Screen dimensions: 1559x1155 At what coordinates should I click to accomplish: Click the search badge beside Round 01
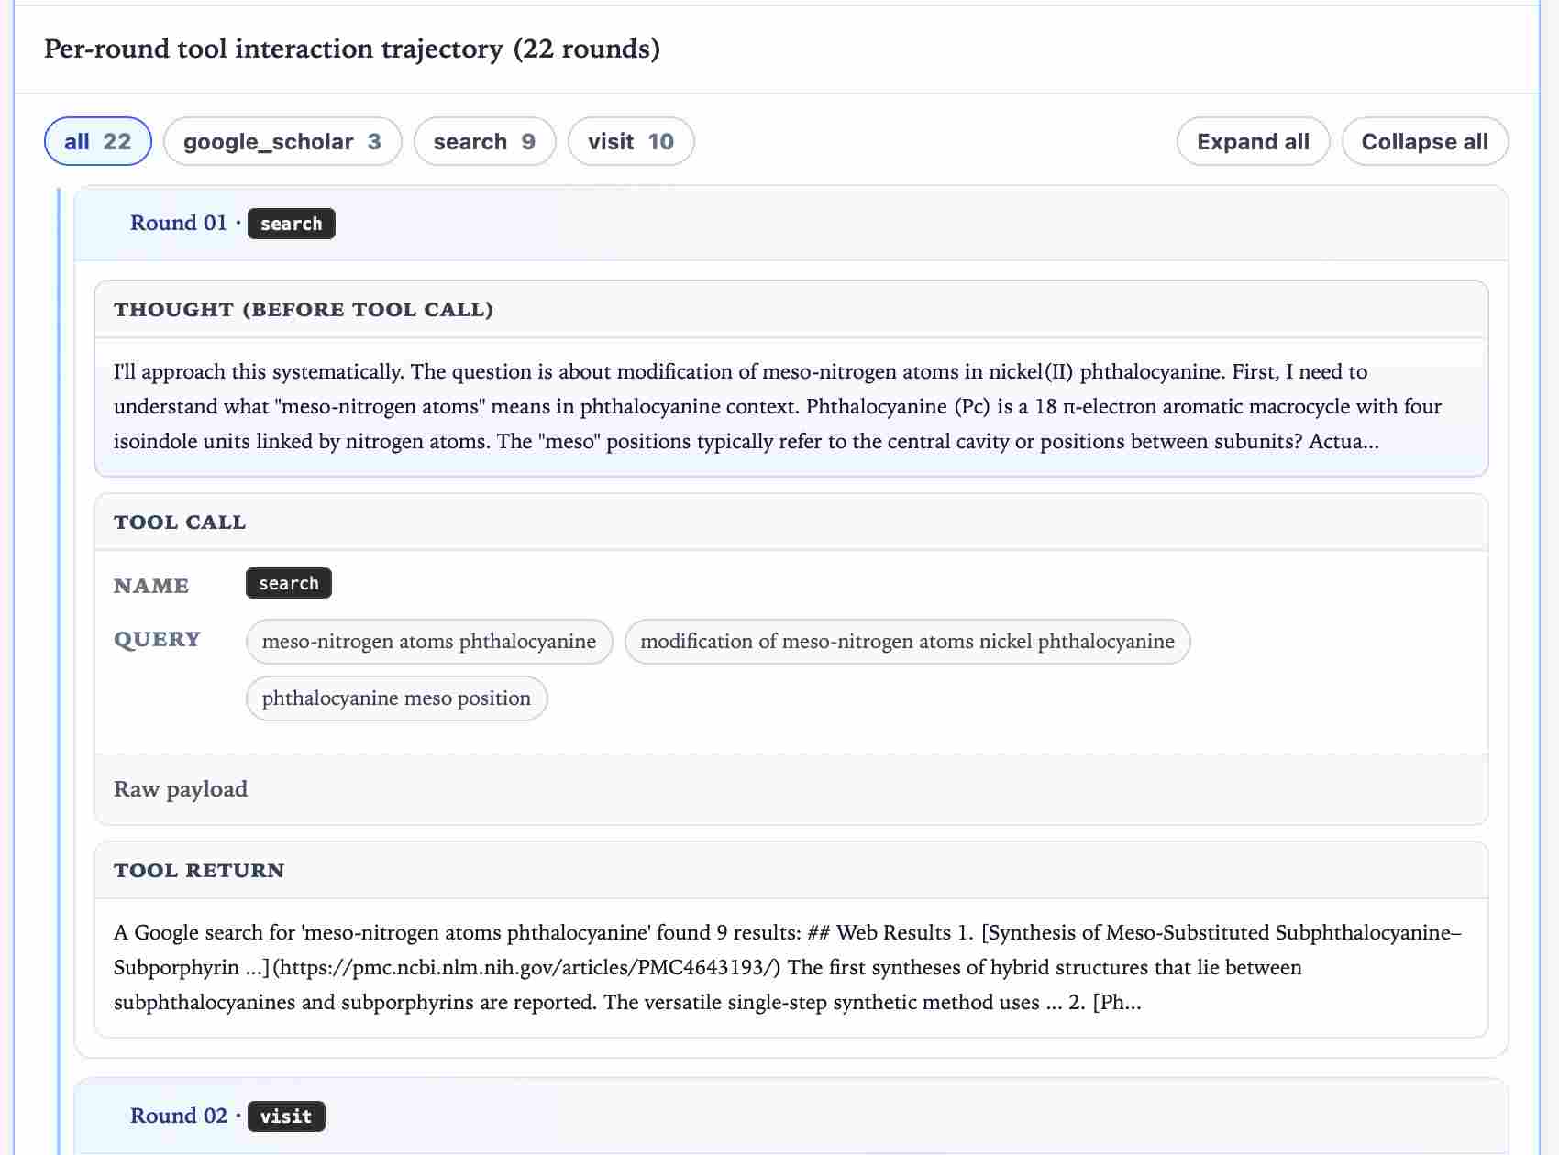[291, 224]
